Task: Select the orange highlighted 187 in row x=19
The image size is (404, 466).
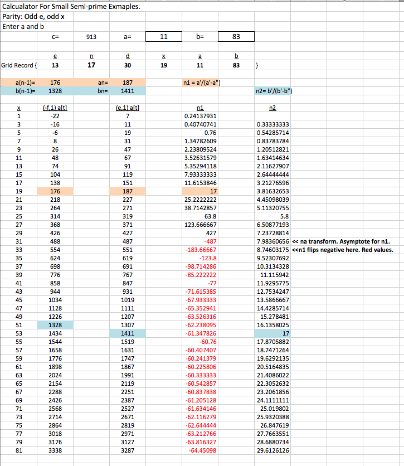Action: [128, 191]
